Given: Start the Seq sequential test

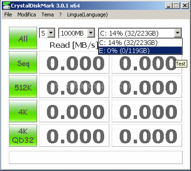Looking at the screenshot, I should tap(23, 62).
